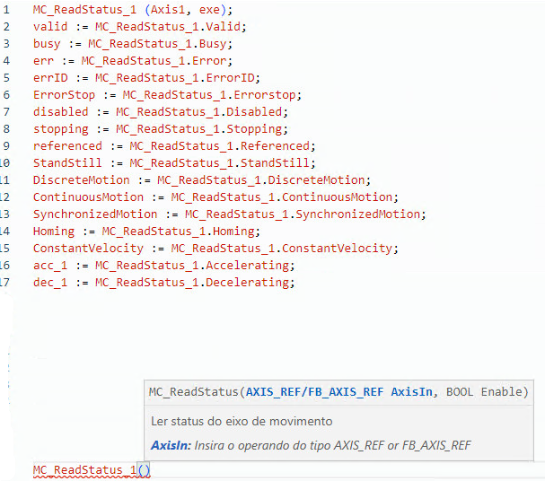Place cursor inside the empty parentheses at bottom
This screenshot has width=545, height=481.
144,470
